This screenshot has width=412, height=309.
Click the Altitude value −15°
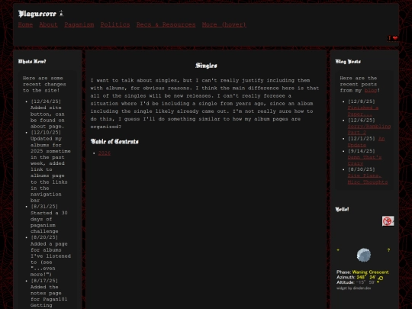361,282
